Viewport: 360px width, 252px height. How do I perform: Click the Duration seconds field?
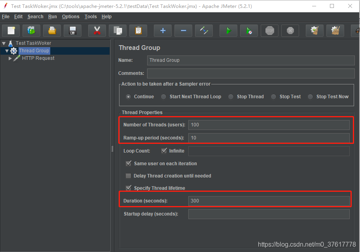pos(269,201)
